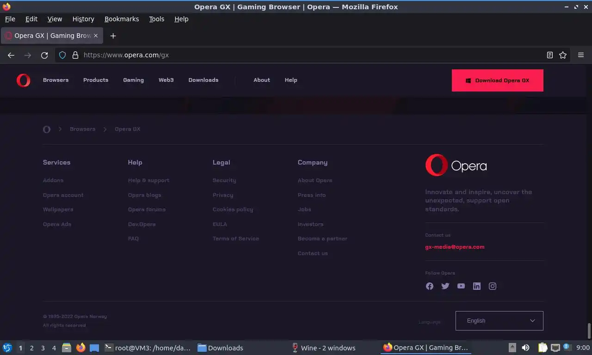Open the Firefox Help menu in the menu bar

click(x=181, y=19)
